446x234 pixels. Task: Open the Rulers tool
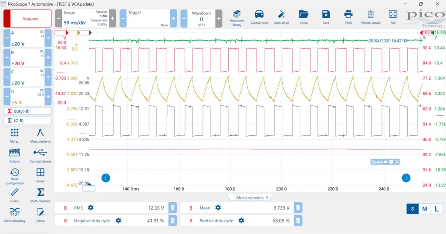point(14,195)
